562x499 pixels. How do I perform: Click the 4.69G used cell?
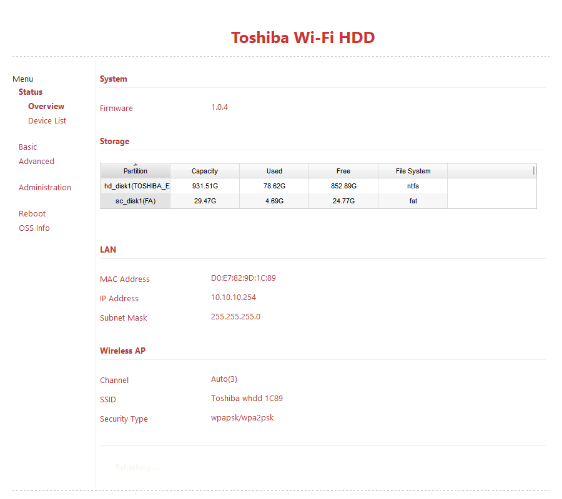click(x=274, y=201)
